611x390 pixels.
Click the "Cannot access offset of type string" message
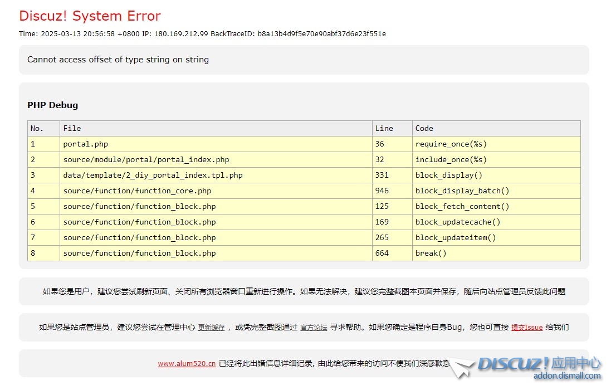pyautogui.click(x=118, y=60)
